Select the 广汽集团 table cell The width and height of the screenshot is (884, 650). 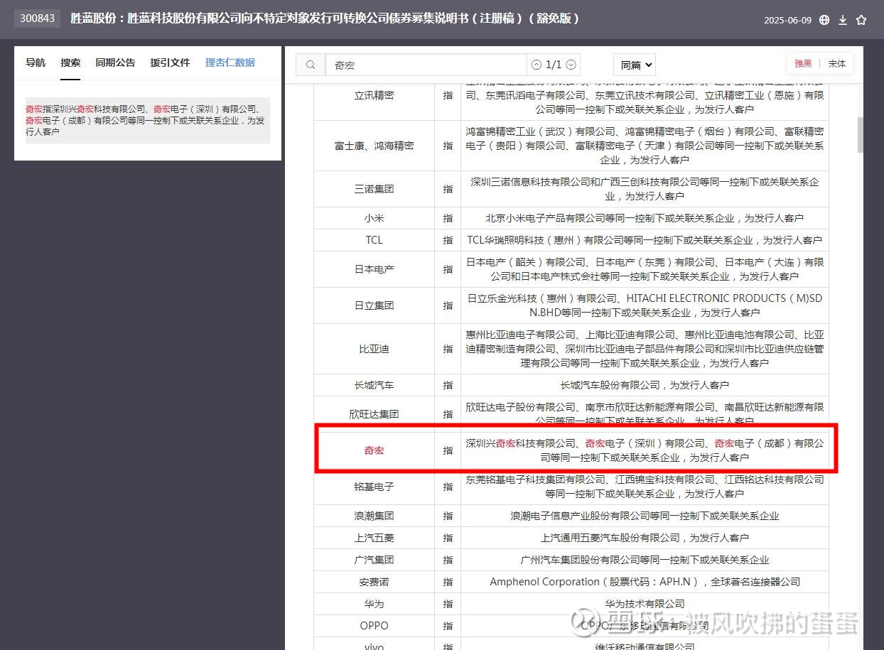[x=374, y=560]
